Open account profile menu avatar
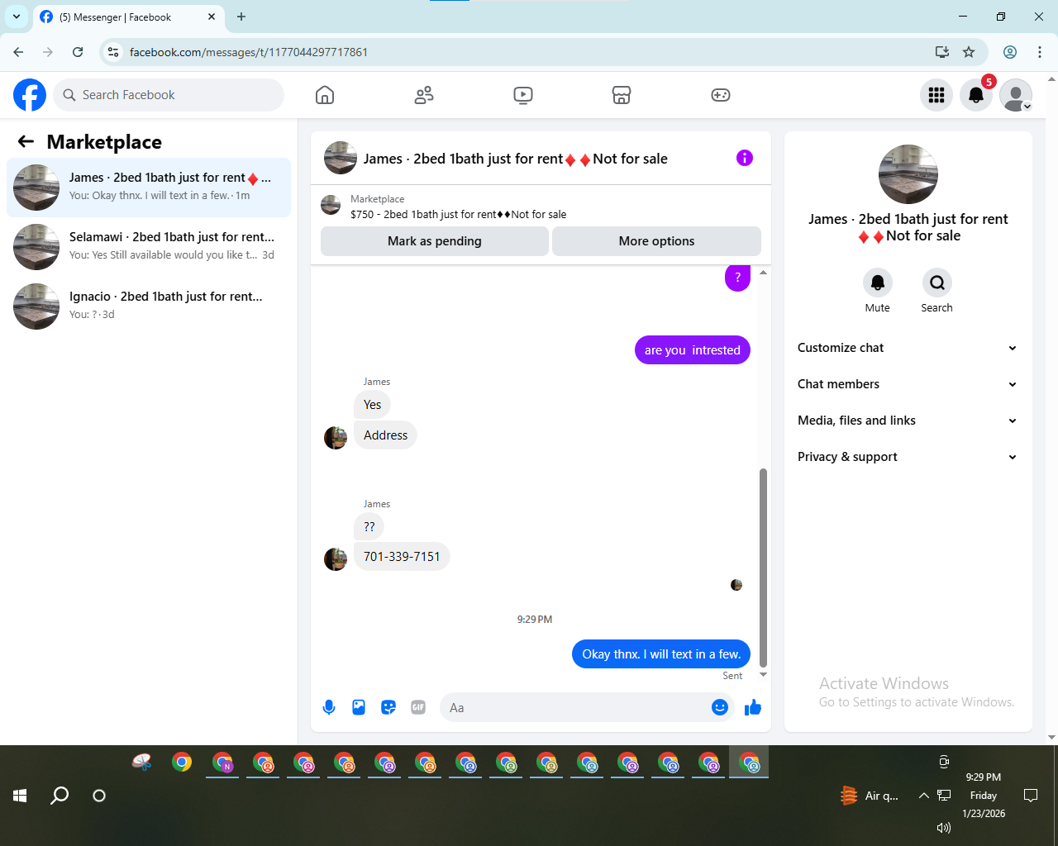Screen dimensions: 1058x846 [1016, 95]
